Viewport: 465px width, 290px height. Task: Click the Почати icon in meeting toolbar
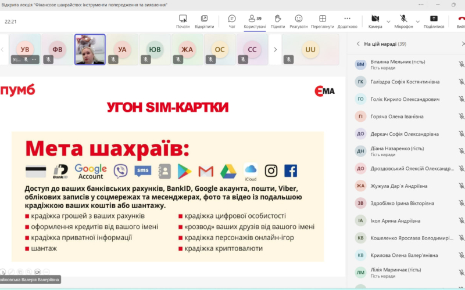(183, 21)
